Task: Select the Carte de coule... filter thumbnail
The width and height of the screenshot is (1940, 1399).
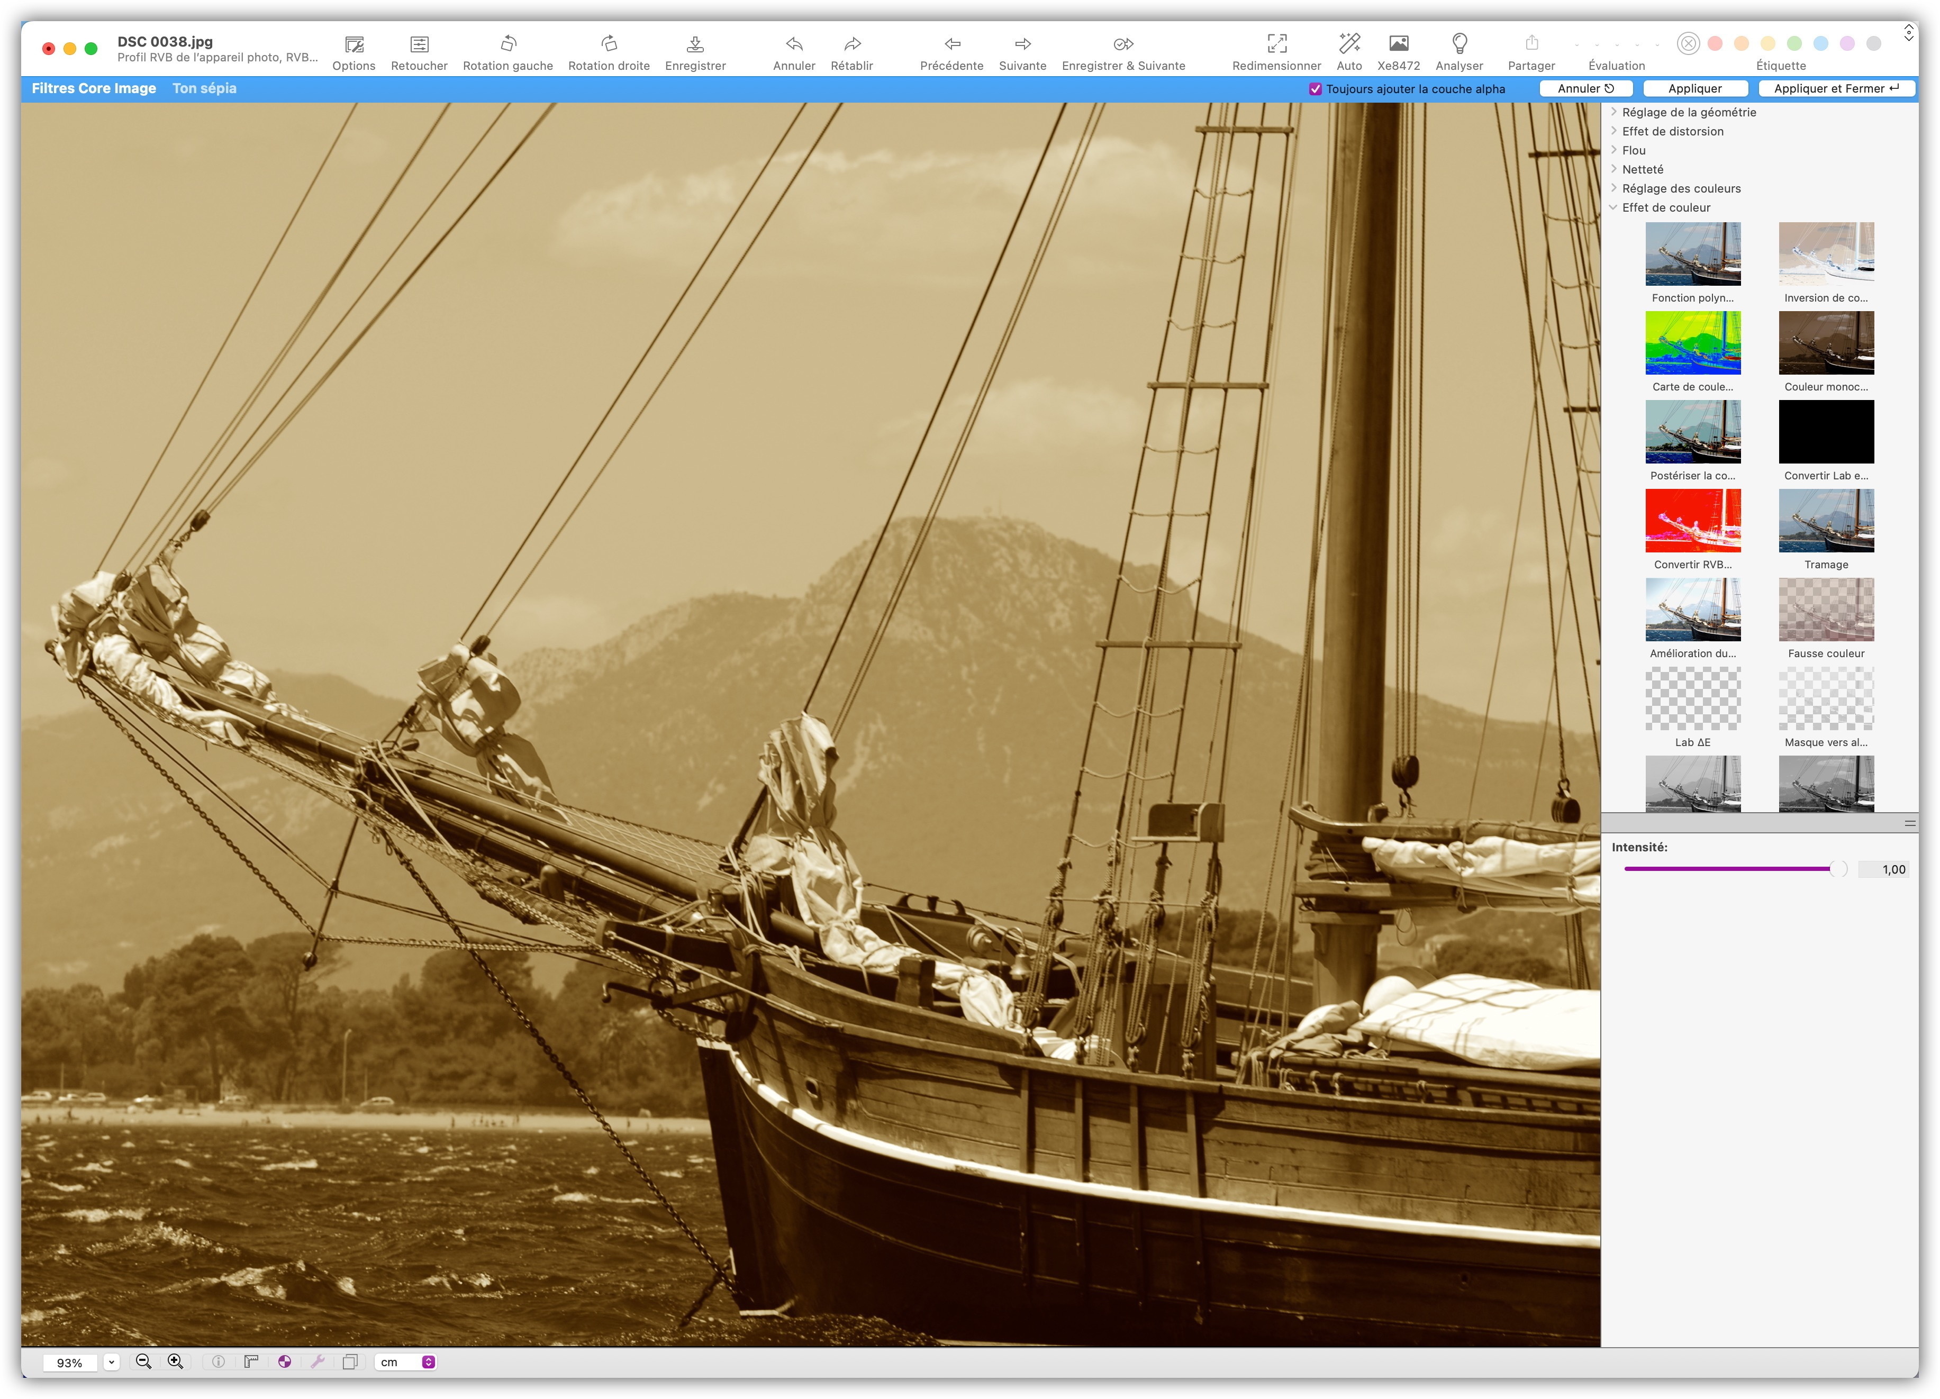Action: [x=1693, y=343]
